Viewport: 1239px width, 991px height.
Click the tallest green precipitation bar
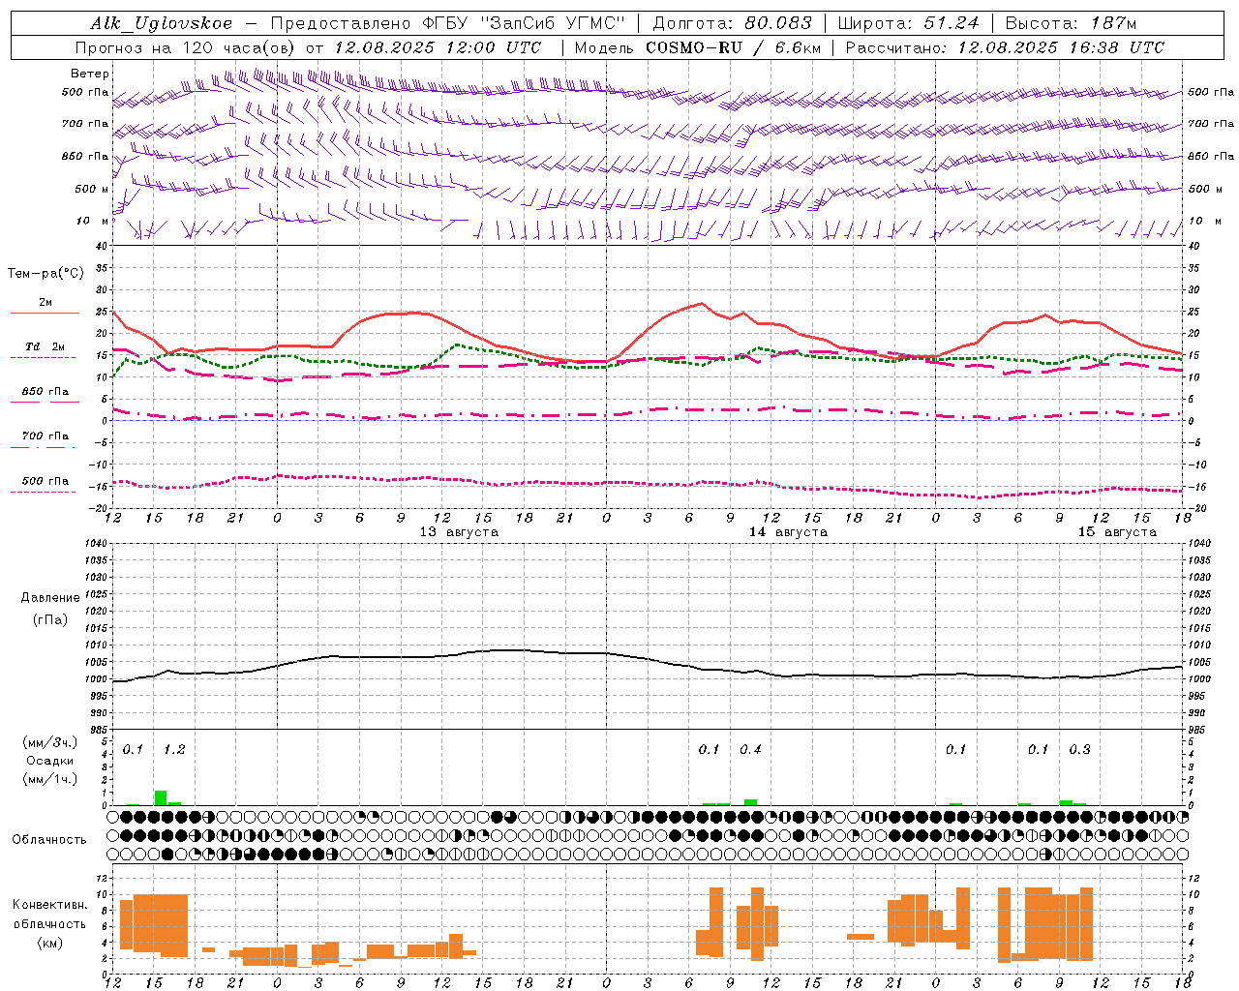click(x=161, y=797)
